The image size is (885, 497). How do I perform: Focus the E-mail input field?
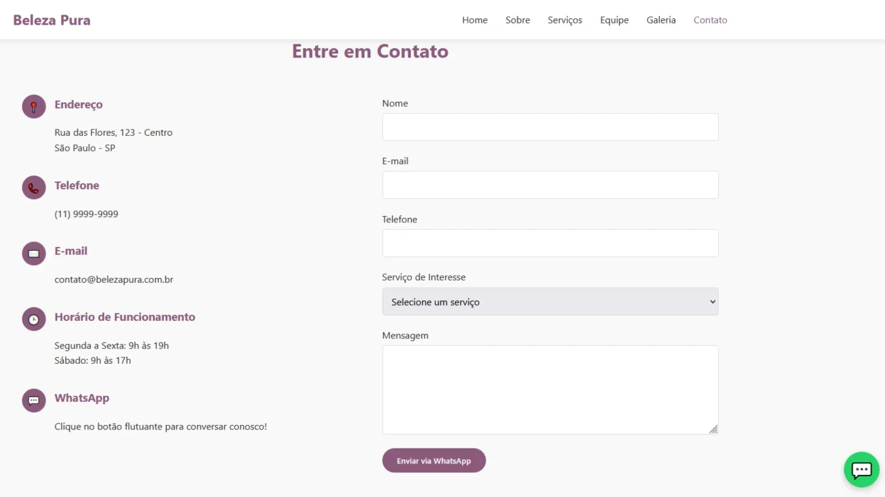pos(550,185)
